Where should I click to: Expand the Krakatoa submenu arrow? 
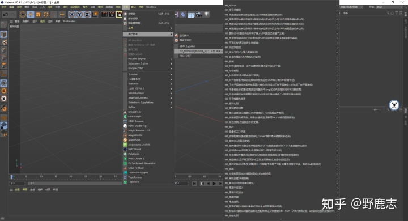point(171,84)
